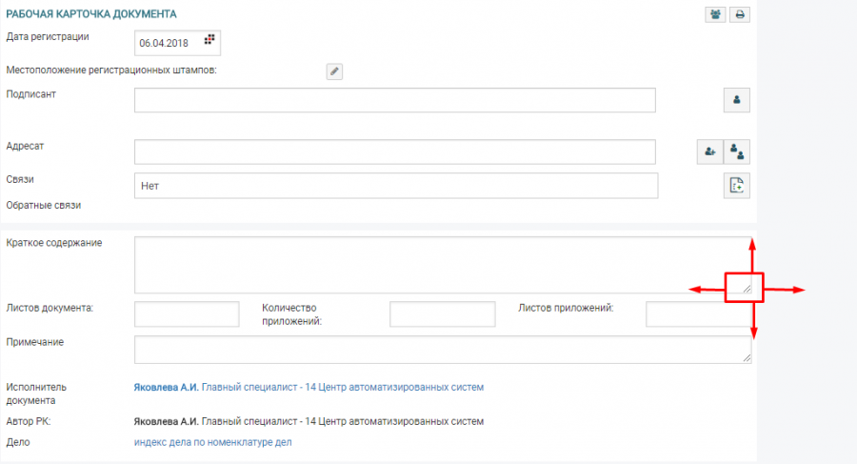Screen dimensions: 857x464
Task: Add a document link with the Связи icon
Action: tap(737, 186)
